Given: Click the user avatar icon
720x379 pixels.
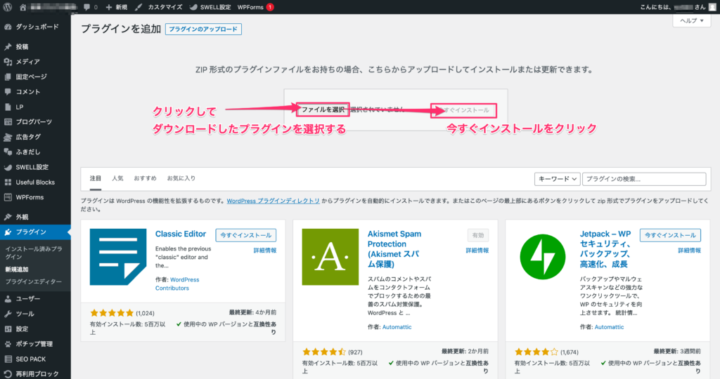Looking at the screenshot, I should [712, 7].
